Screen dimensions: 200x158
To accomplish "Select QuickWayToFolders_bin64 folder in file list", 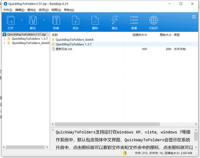I will pos(74,40).
